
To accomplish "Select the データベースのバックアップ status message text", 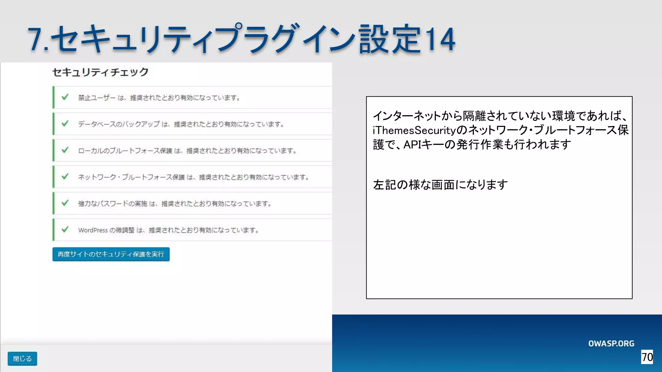I will pos(181,124).
